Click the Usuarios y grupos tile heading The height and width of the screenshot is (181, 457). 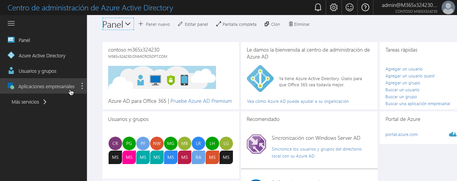[x=128, y=119]
